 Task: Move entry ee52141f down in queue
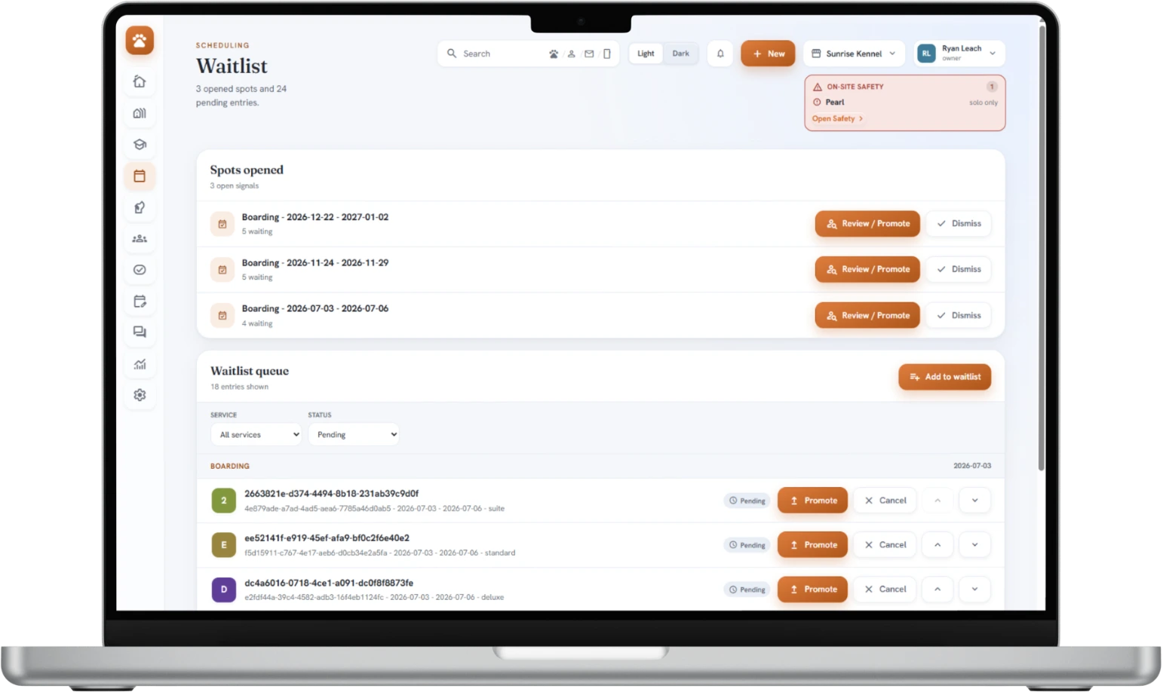coord(974,545)
